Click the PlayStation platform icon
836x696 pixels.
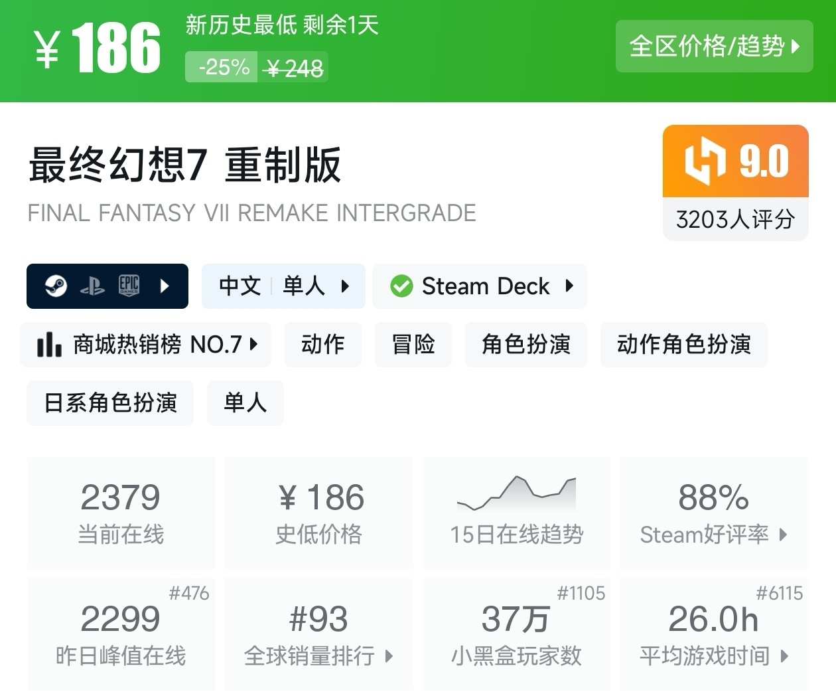tap(92, 286)
